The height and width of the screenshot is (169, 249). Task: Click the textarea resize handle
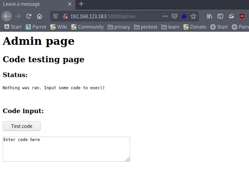[128, 159]
